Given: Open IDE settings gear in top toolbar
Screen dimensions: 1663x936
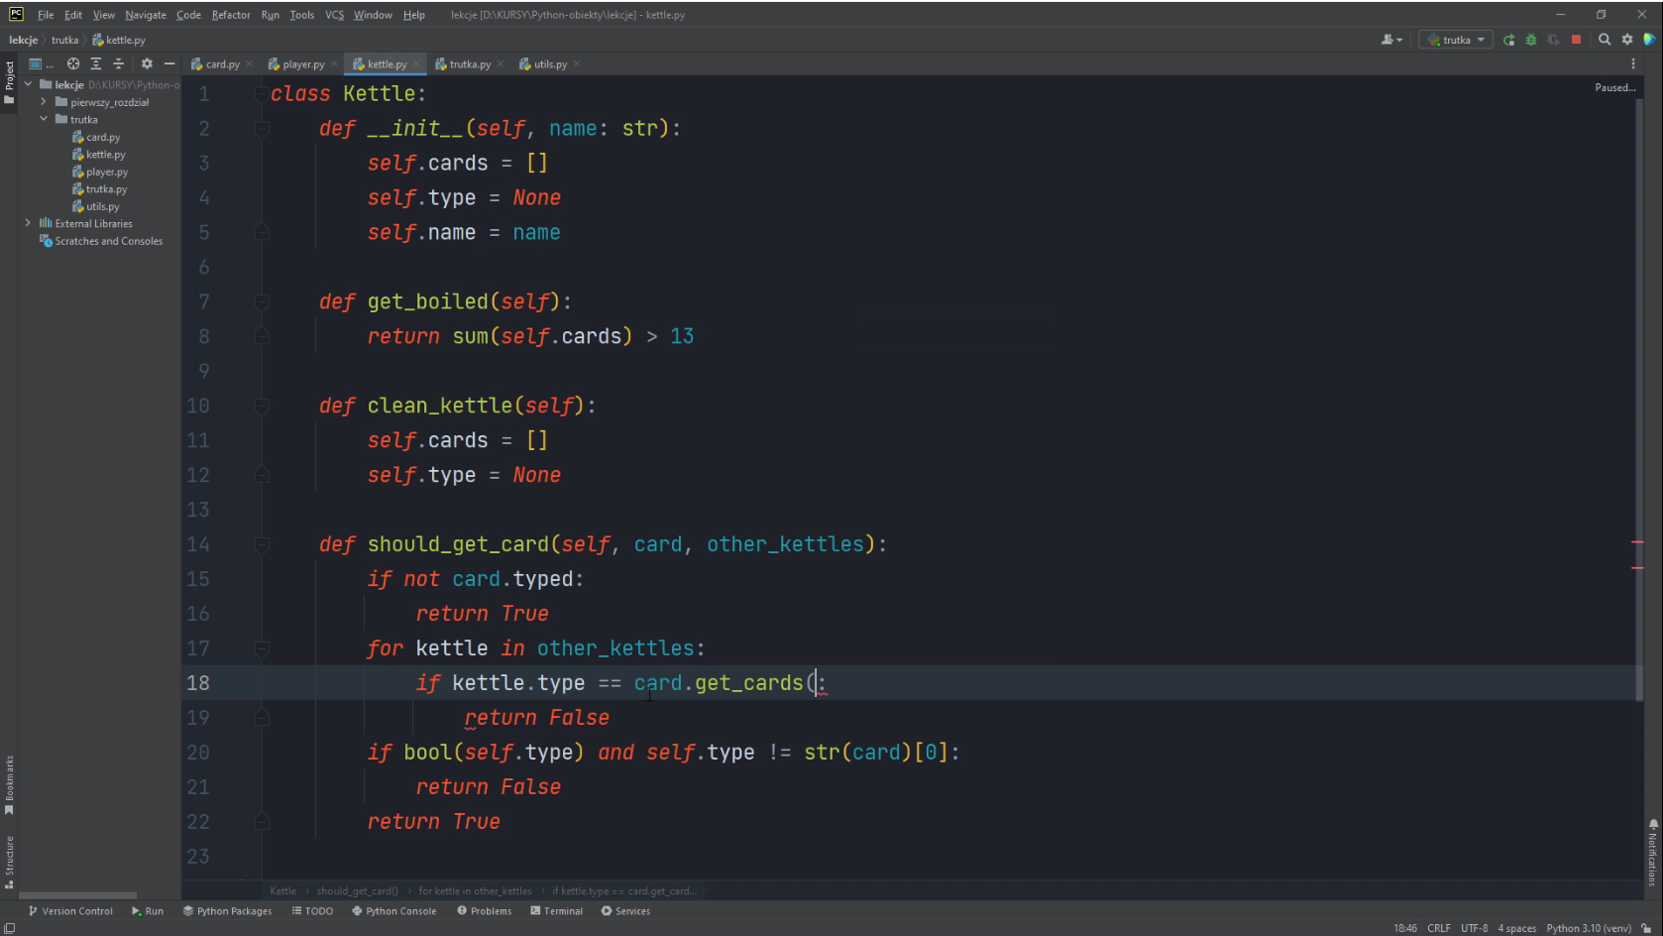Looking at the screenshot, I should click(1626, 40).
